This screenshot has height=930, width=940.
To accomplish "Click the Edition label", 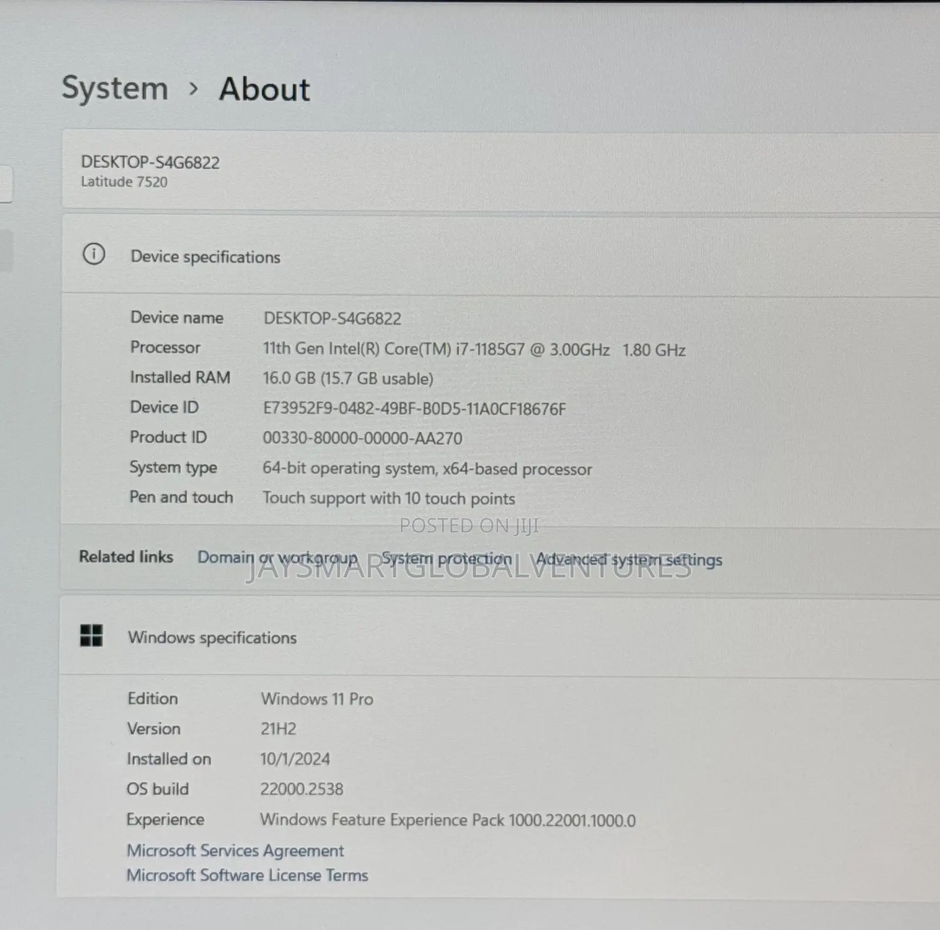I will click(153, 699).
